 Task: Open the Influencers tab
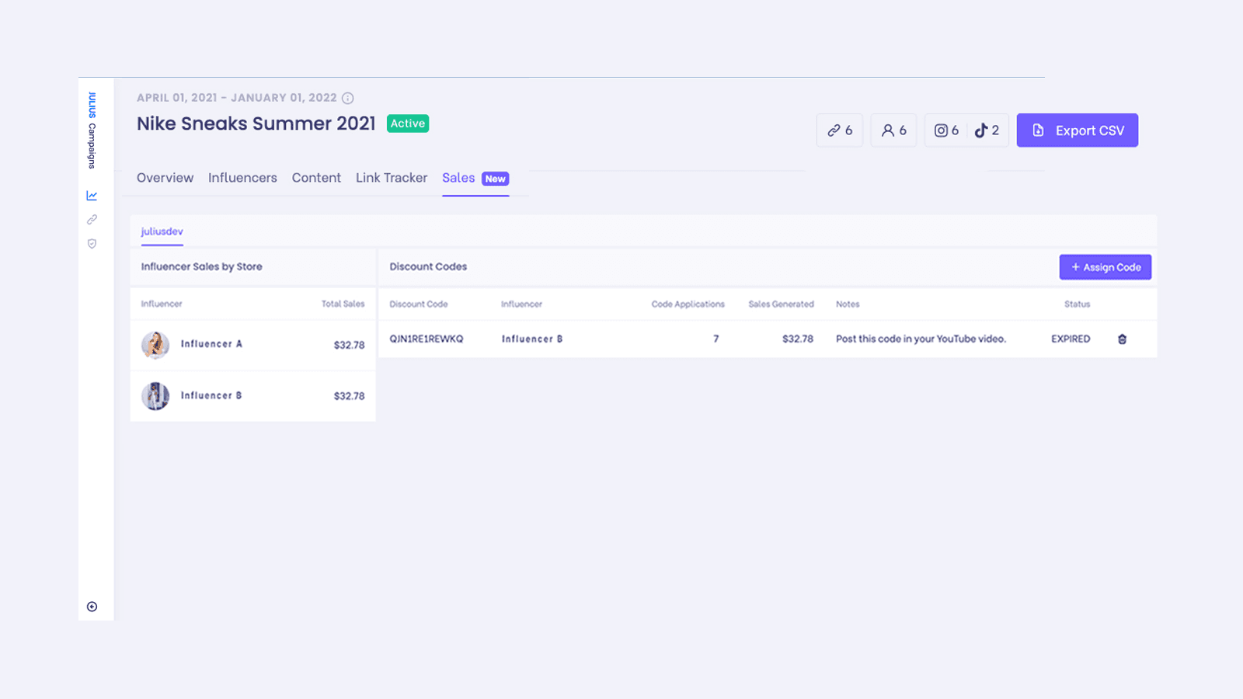(242, 177)
